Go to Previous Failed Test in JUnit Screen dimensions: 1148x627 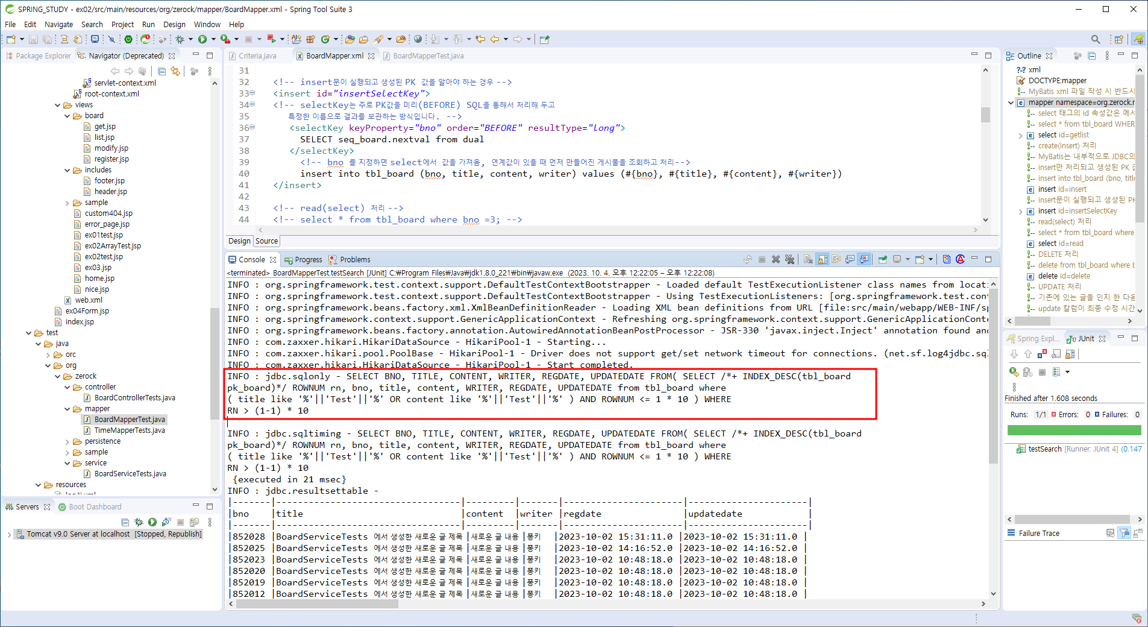point(1028,354)
